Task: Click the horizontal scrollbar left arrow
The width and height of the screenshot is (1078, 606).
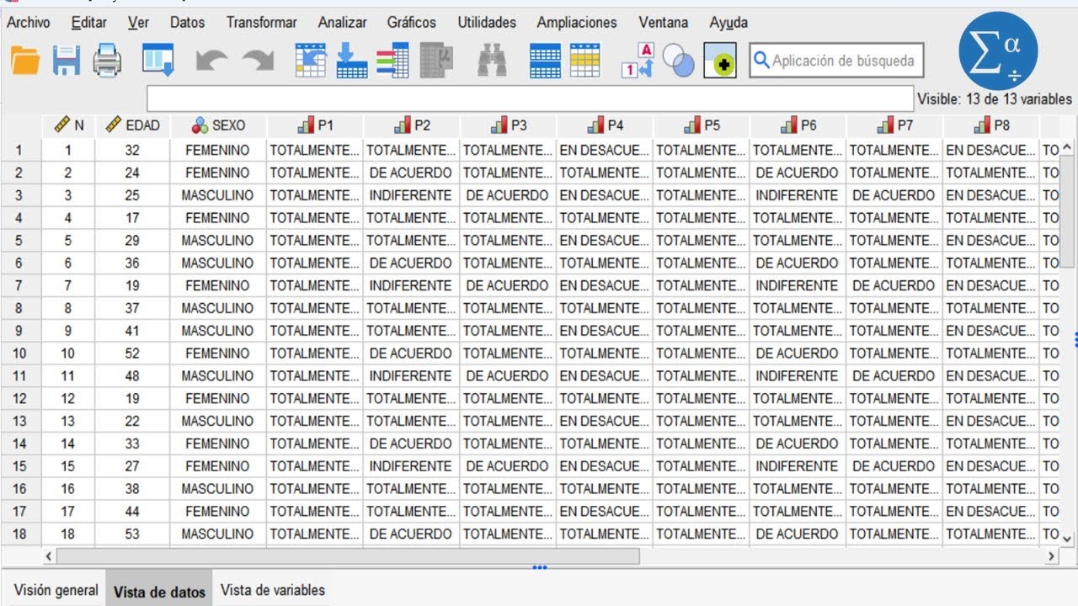Action: point(49,556)
